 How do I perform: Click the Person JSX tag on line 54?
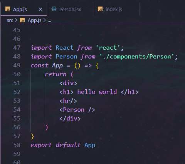tap(74, 110)
